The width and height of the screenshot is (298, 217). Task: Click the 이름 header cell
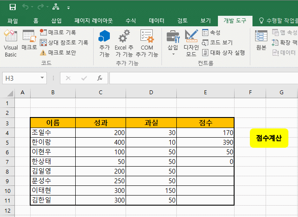click(x=53, y=123)
